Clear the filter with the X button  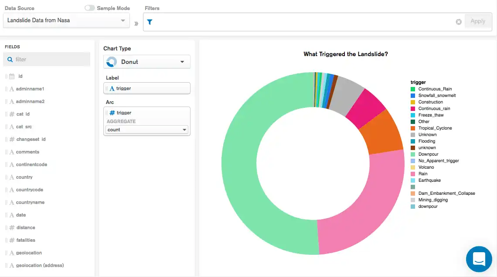click(x=459, y=21)
